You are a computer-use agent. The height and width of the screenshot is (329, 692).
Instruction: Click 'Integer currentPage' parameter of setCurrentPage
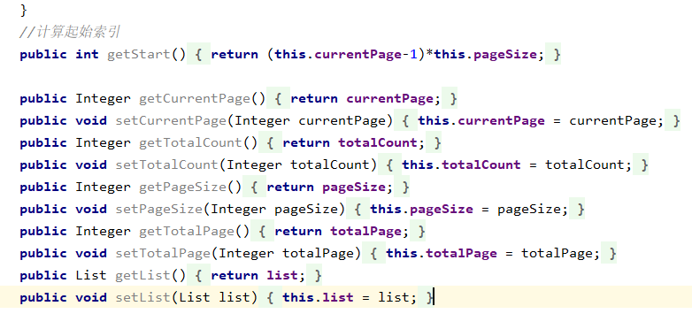(x=311, y=120)
